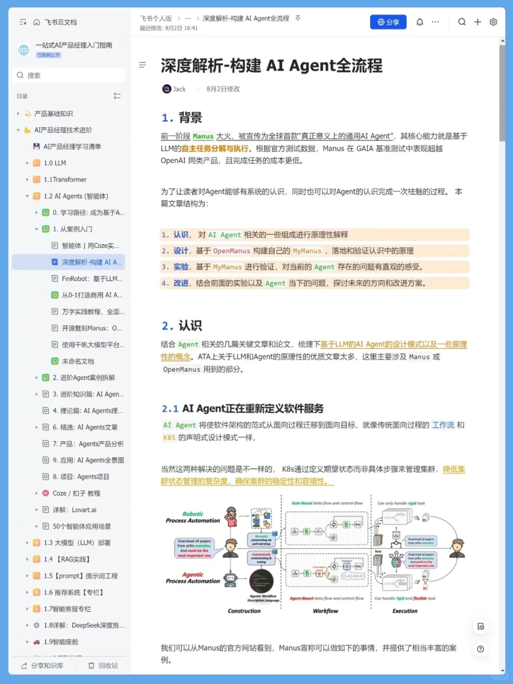Open the floating comment panel icon
This screenshot has width=513, height=684.
481,626
